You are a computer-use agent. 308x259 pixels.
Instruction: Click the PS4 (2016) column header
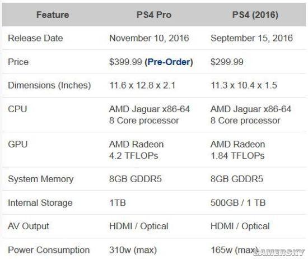pos(255,15)
